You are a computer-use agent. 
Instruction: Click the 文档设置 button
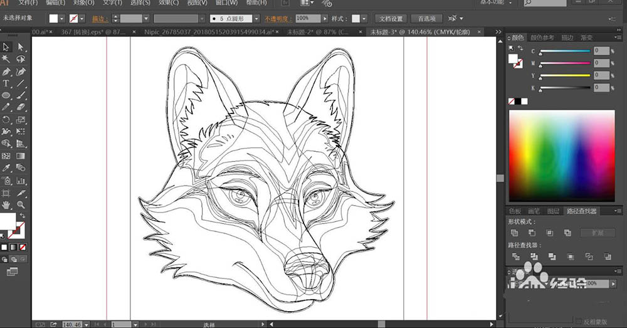[391, 19]
